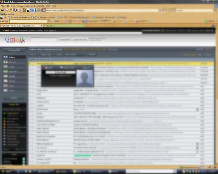Open the Chats folder icon

tap(6, 67)
